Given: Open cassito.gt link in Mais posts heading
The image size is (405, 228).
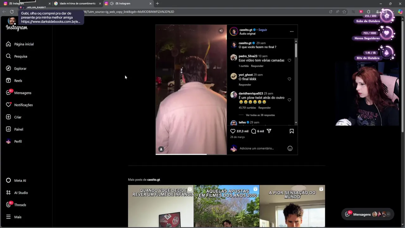Looking at the screenshot, I should tap(153, 180).
